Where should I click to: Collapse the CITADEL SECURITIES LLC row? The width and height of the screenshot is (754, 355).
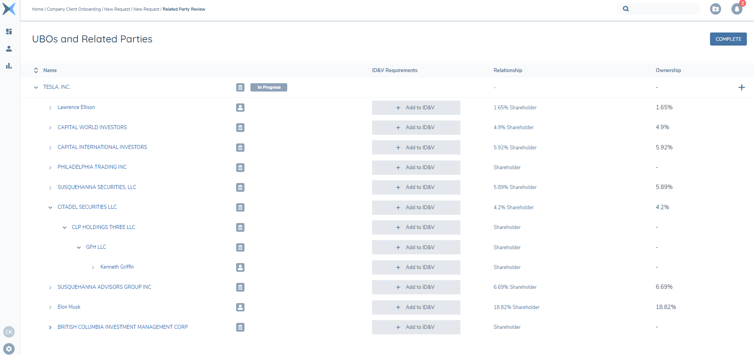(x=50, y=208)
